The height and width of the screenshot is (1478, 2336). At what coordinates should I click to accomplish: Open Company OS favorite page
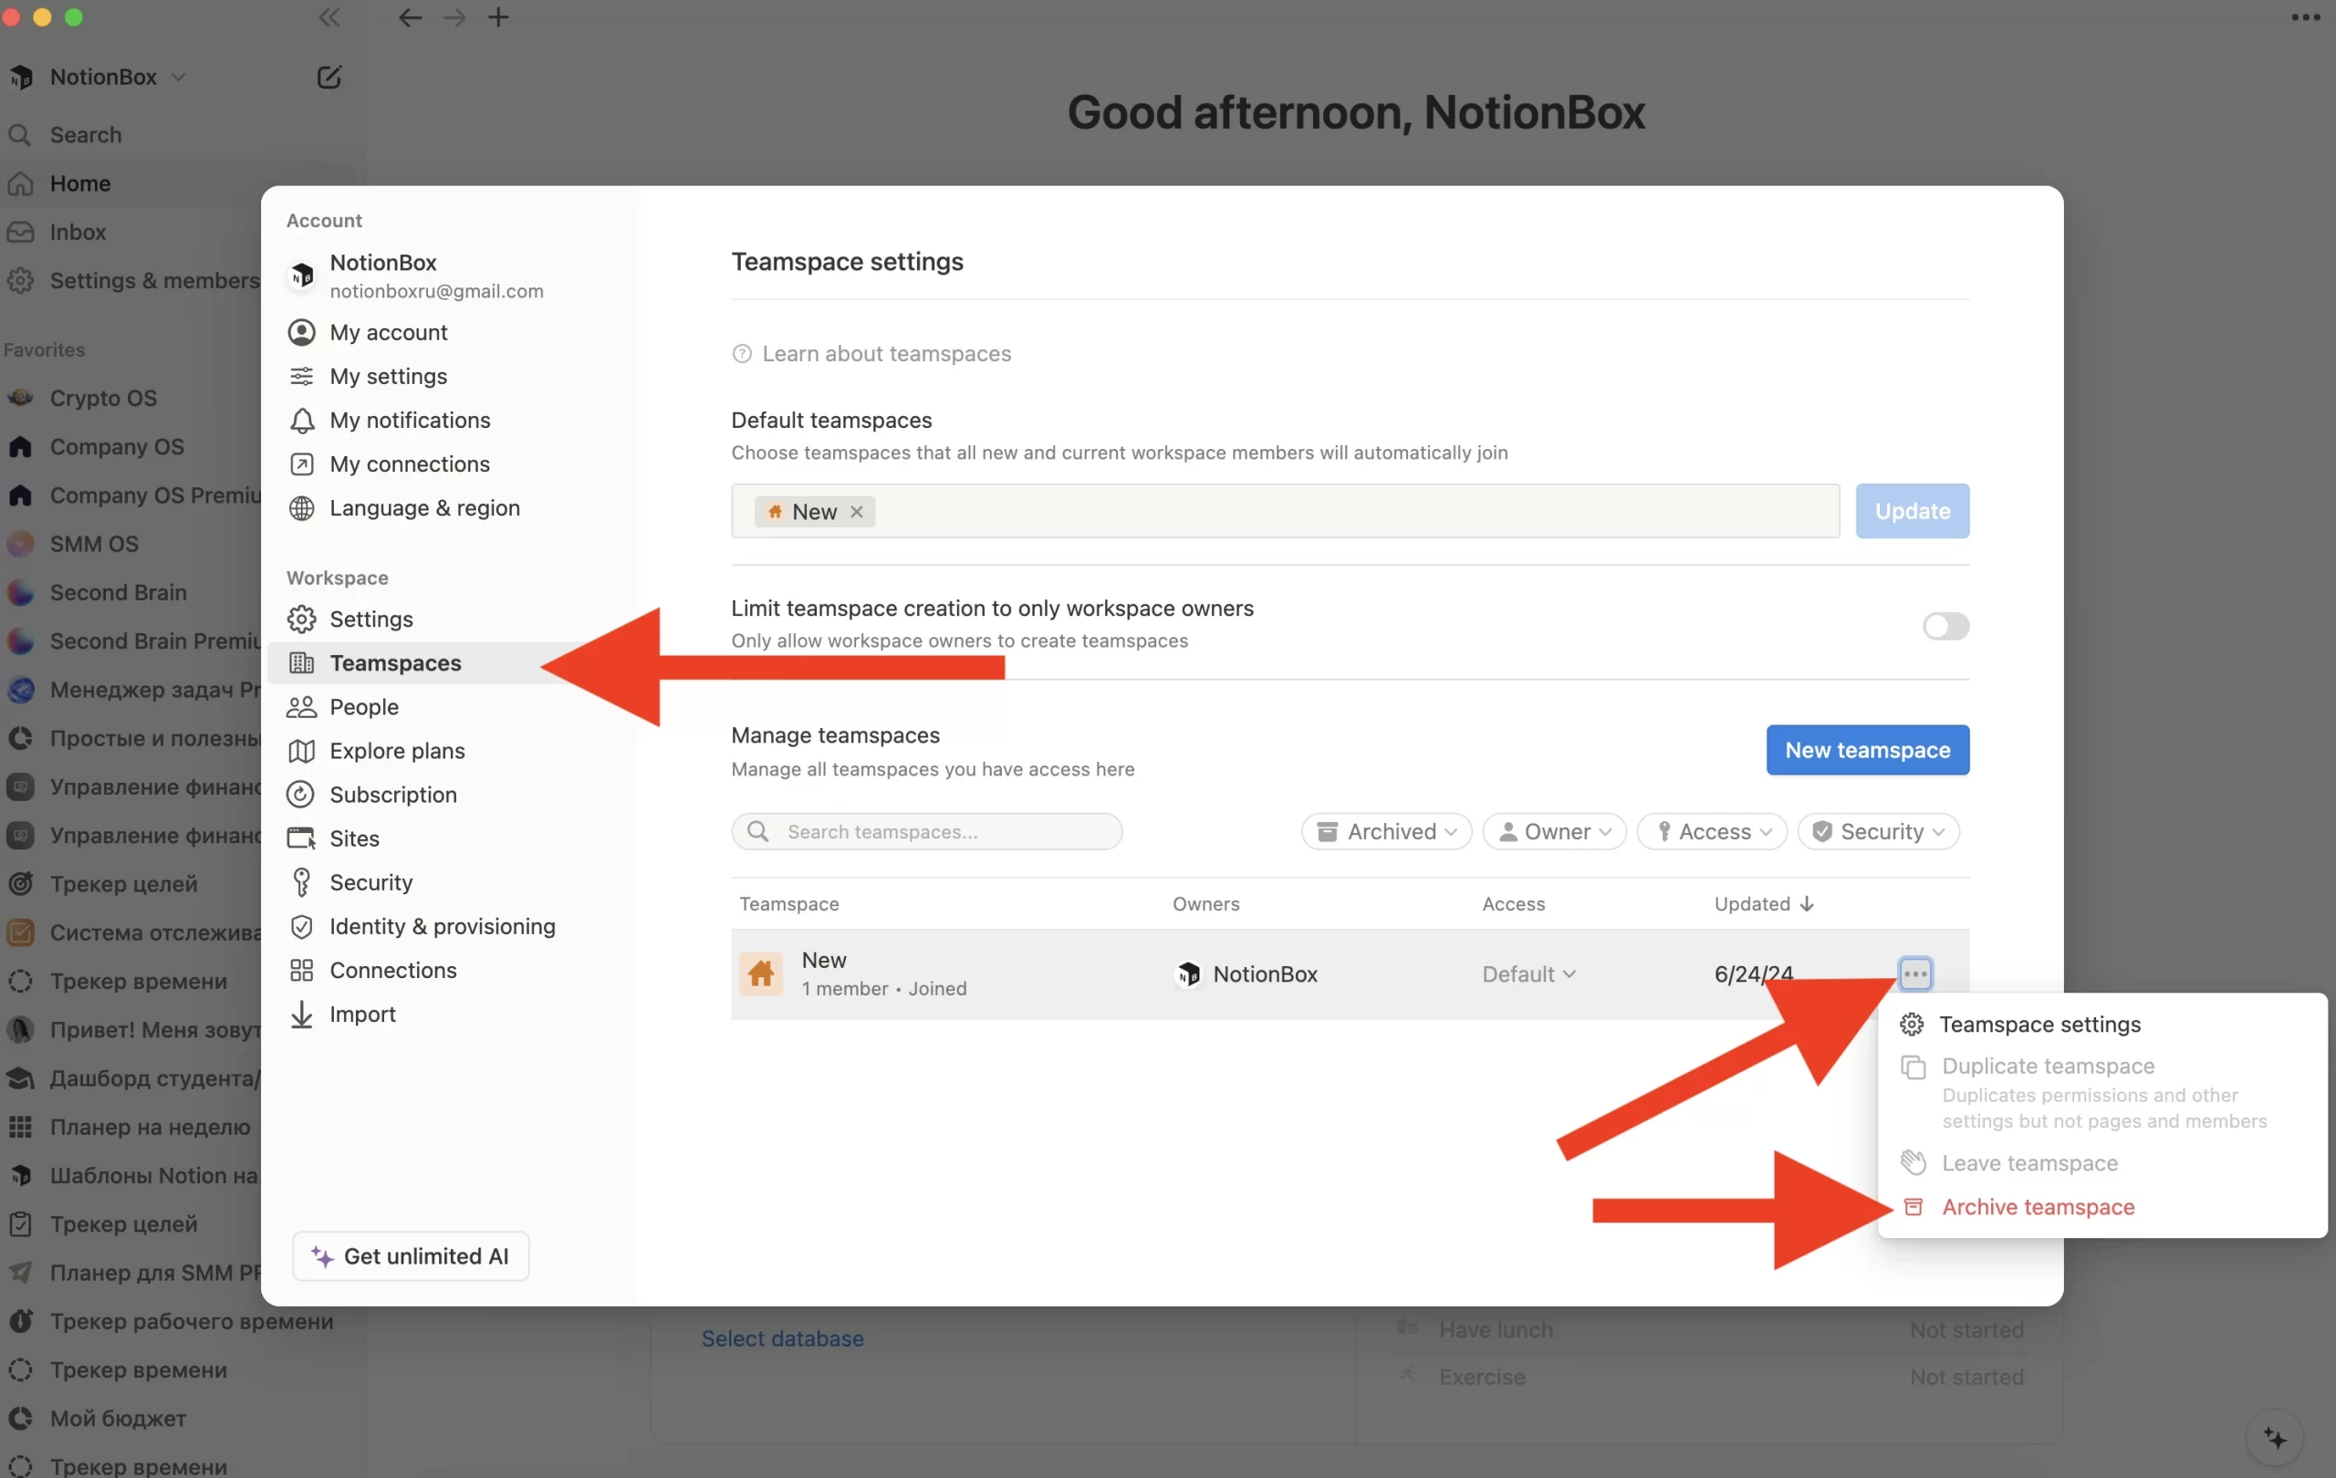click(131, 446)
